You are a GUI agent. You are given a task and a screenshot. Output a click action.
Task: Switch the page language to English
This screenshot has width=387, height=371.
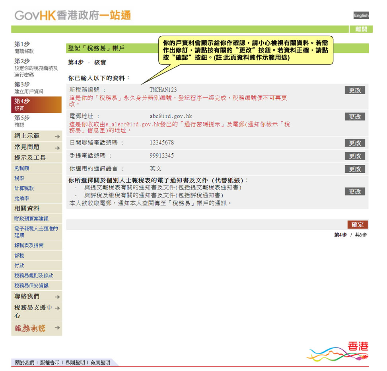(x=361, y=15)
